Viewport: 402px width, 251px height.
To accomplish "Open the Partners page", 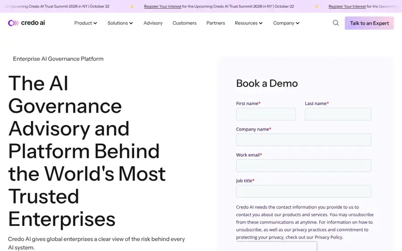I will pos(216,23).
